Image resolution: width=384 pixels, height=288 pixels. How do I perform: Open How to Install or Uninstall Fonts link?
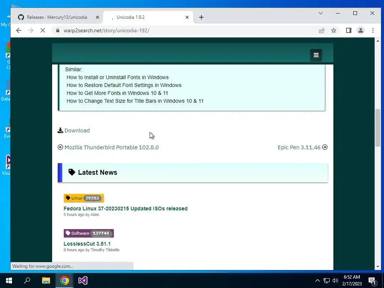click(117, 77)
